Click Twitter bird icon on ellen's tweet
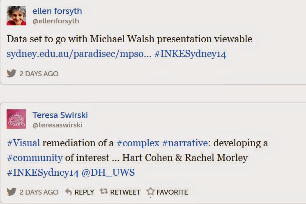The width and height of the screenshot is (306, 204). click(x=12, y=74)
